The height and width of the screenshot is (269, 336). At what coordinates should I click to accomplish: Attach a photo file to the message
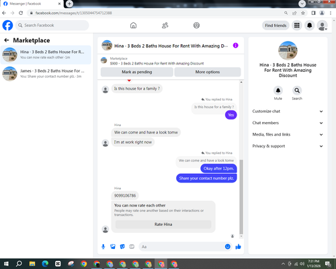point(113,247)
